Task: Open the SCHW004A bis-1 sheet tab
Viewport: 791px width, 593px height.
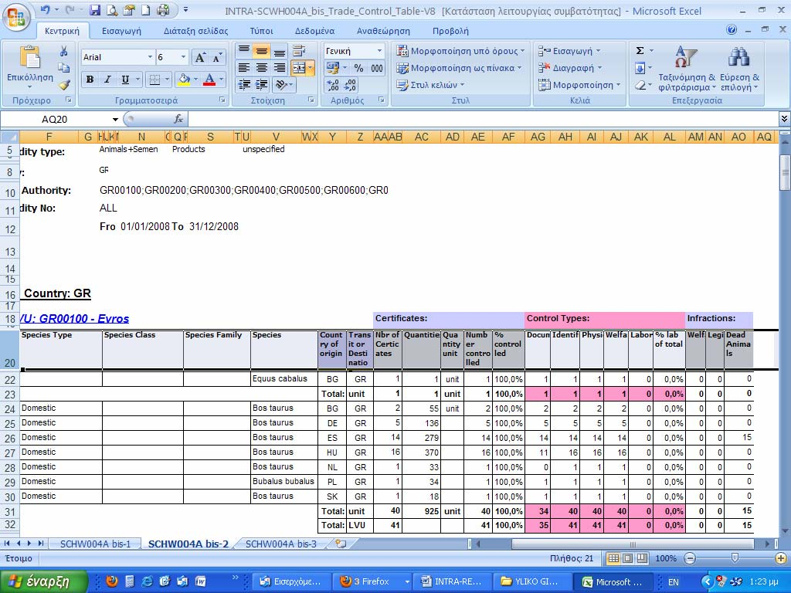Action: [x=95, y=544]
